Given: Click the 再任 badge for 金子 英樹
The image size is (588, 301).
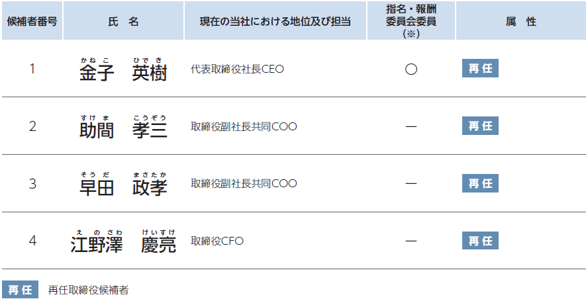Looking at the screenshot, I should click(480, 68).
